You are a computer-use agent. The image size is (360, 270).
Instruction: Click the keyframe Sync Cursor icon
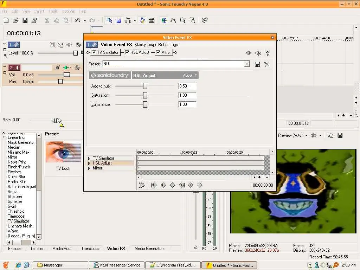[x=142, y=185]
